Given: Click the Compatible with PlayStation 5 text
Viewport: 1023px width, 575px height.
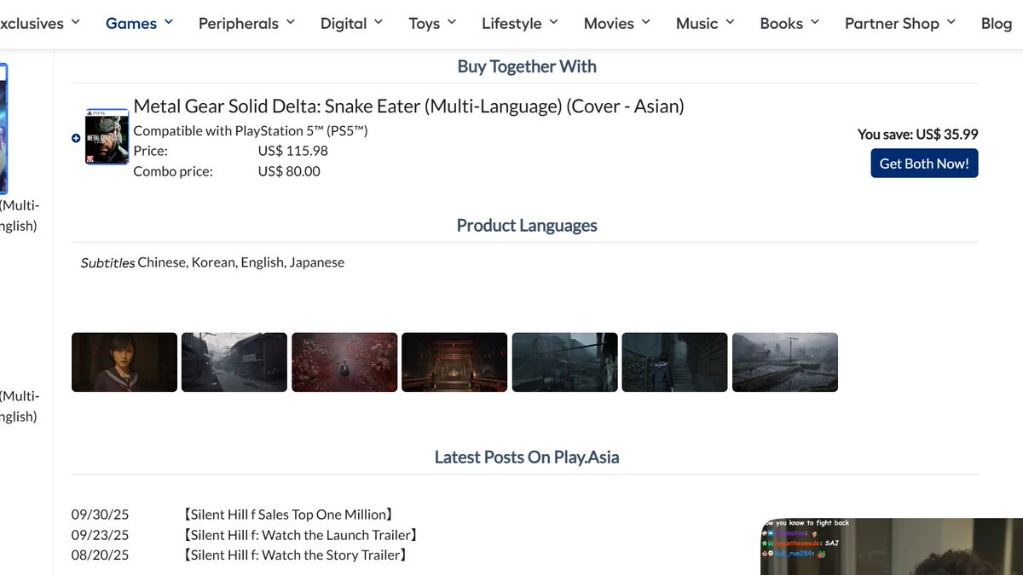Looking at the screenshot, I should (x=251, y=130).
